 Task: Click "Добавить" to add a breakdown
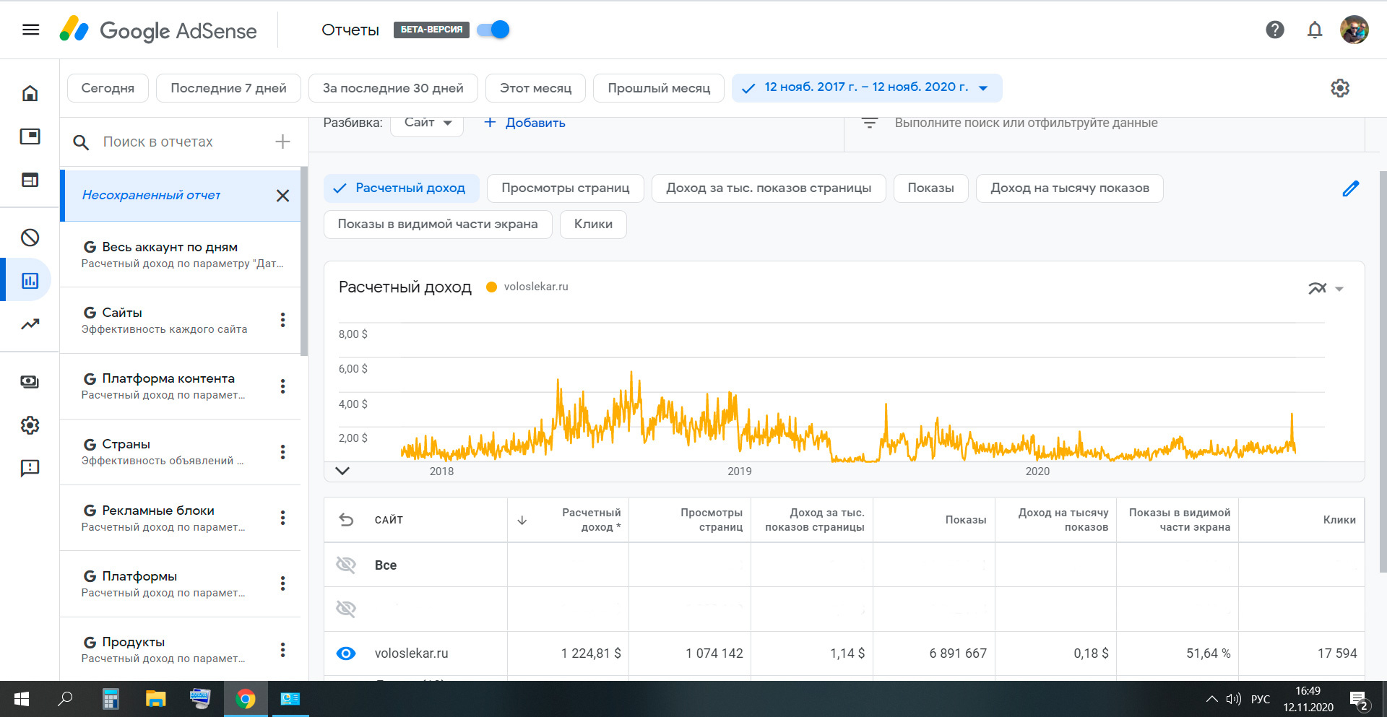[x=524, y=123]
